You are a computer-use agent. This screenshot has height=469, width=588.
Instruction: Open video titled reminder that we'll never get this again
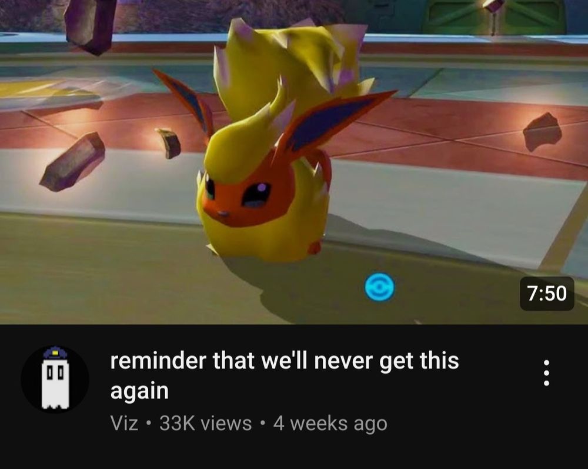tap(285, 375)
